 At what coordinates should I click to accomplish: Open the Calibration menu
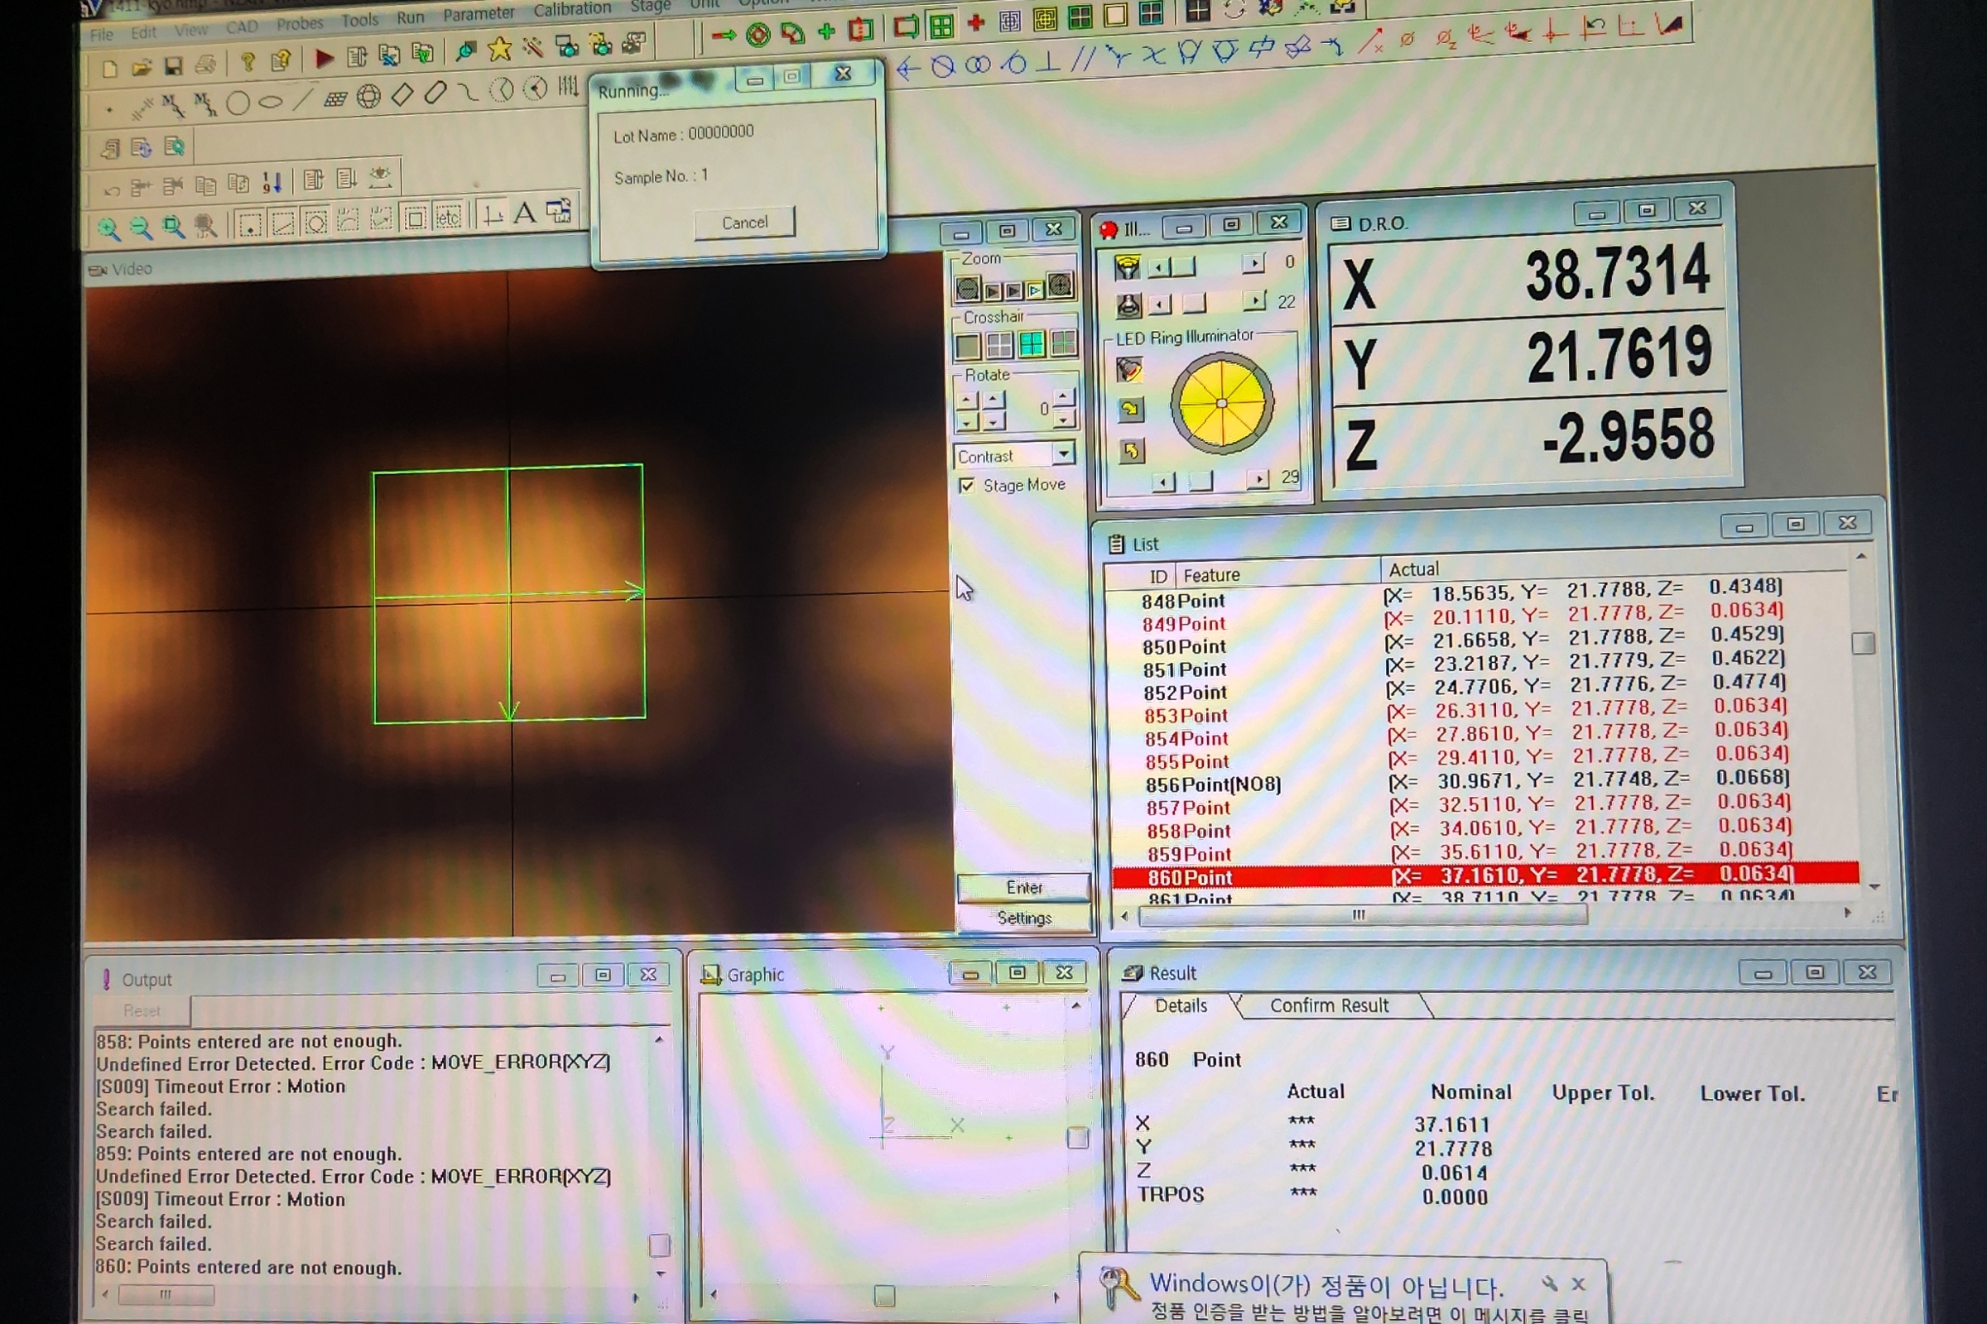coord(572,9)
